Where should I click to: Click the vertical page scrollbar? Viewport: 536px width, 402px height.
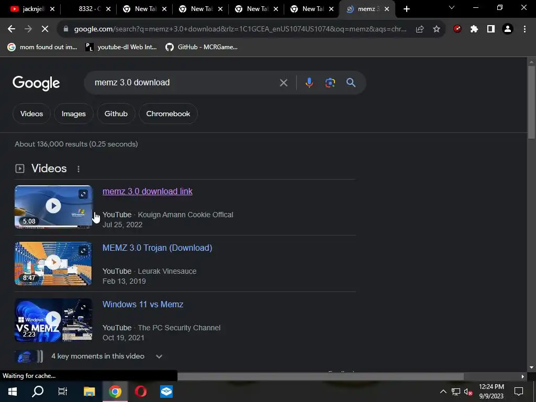[531, 103]
